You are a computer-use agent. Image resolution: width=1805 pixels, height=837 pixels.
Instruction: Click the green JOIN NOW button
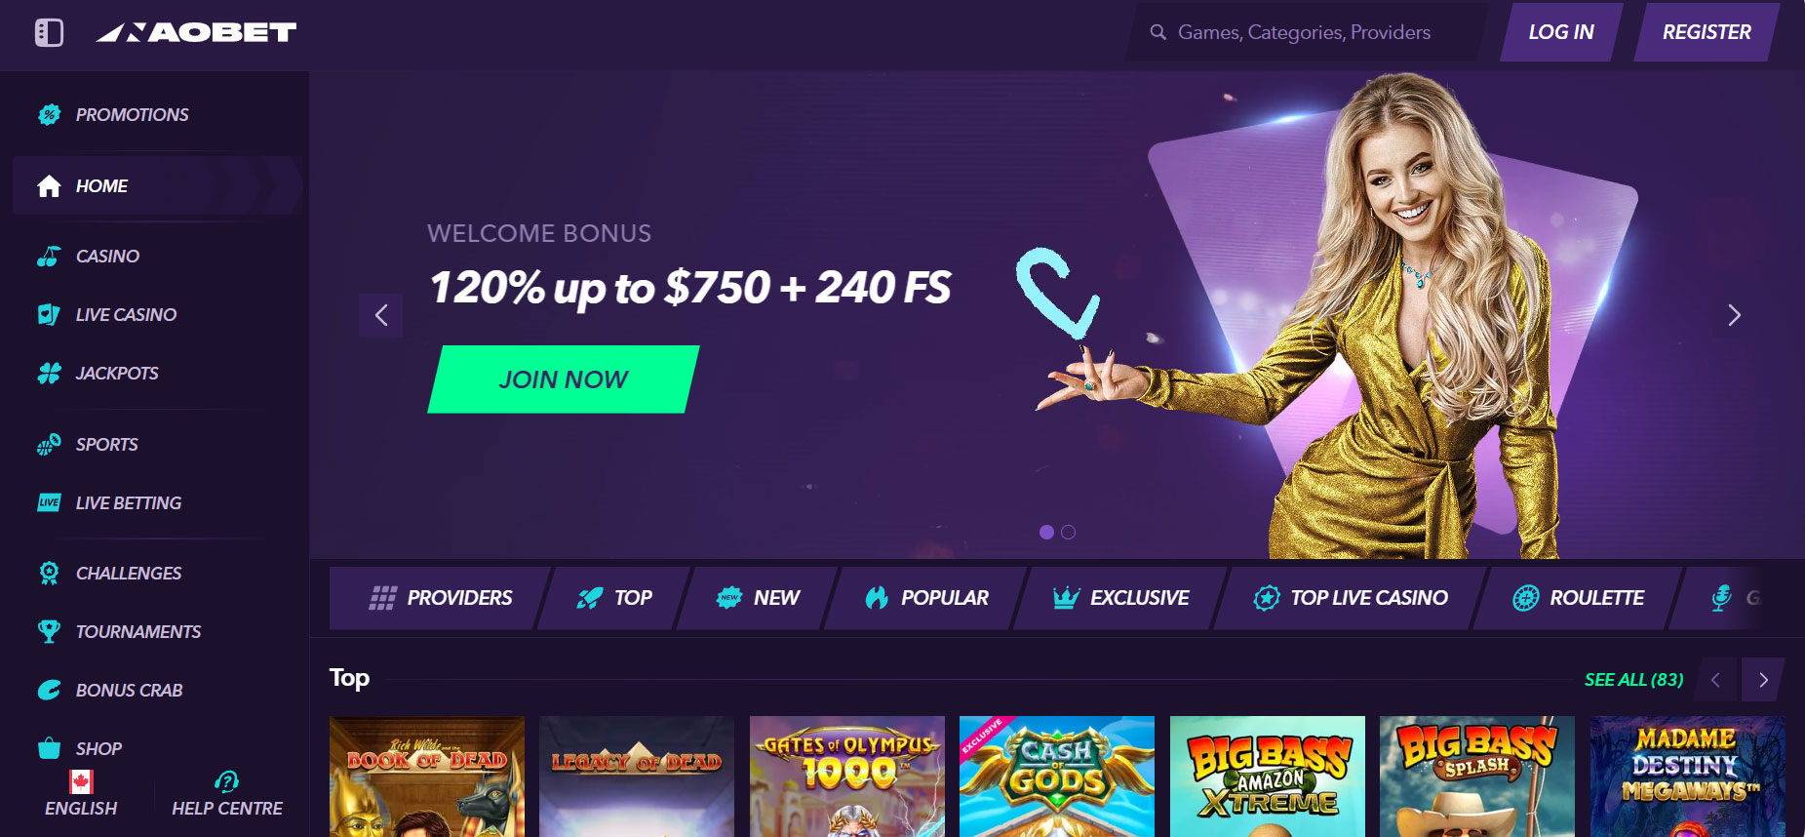coord(564,379)
